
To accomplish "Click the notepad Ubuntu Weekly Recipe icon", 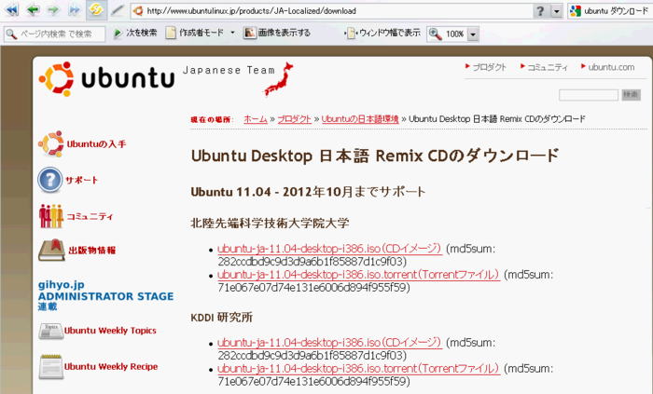I will tap(50, 366).
